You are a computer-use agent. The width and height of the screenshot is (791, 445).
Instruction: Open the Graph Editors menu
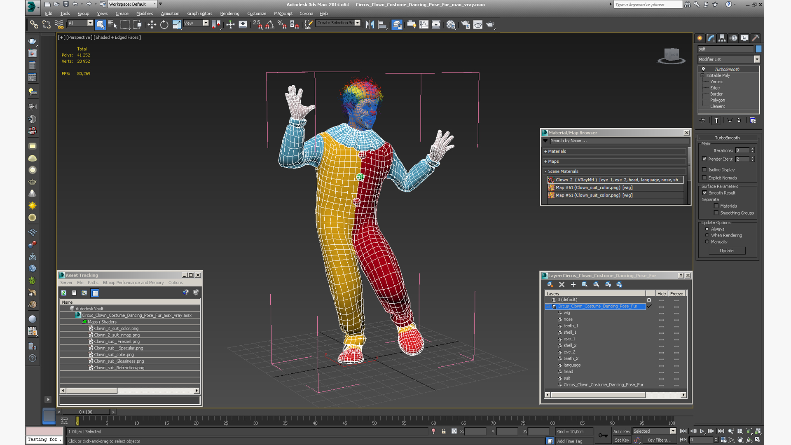tap(199, 14)
